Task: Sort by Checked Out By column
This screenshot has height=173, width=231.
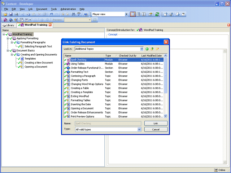Action: (129, 56)
